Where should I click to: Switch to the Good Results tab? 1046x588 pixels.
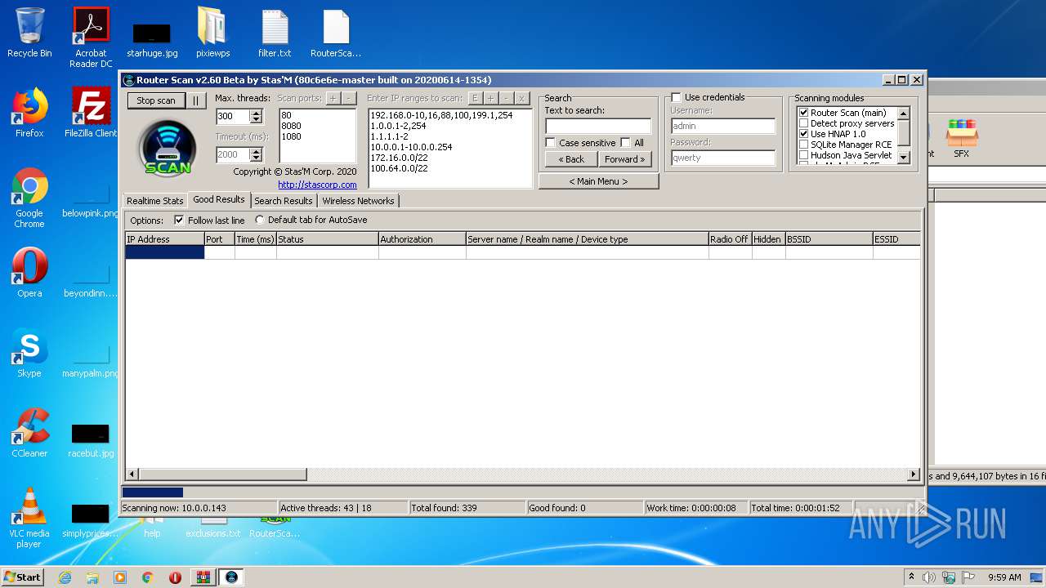point(219,199)
